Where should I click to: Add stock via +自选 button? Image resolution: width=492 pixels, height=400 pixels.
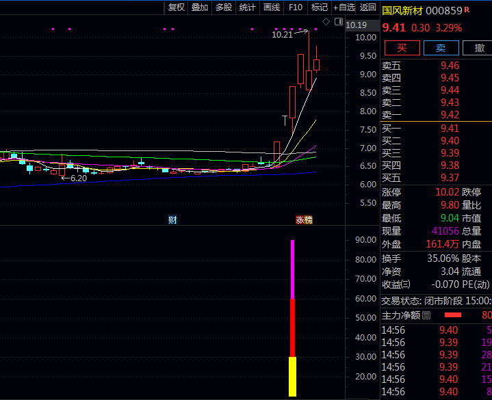point(344,8)
